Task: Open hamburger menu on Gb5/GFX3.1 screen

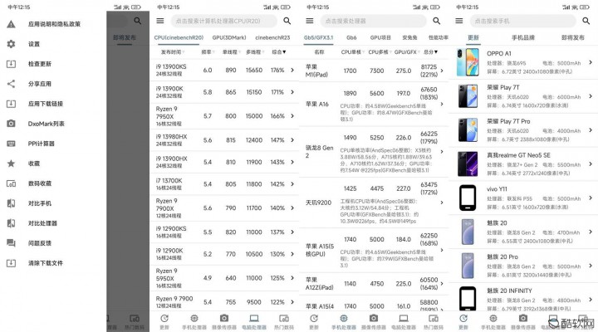Action: [310, 21]
